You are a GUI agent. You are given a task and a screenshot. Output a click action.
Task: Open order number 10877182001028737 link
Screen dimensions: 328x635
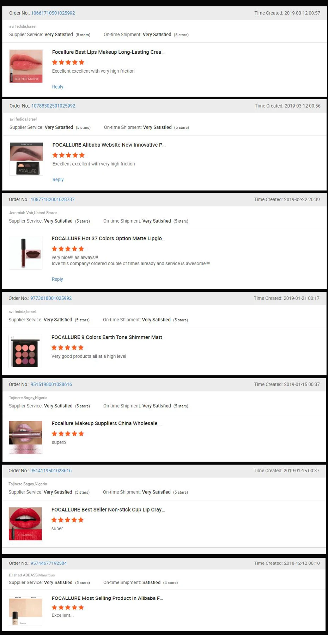tap(53, 199)
